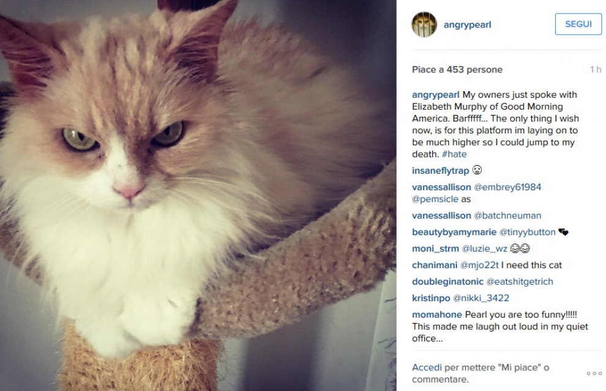
Task: Open doubleginatonic commenter profile
Action: pos(447,281)
